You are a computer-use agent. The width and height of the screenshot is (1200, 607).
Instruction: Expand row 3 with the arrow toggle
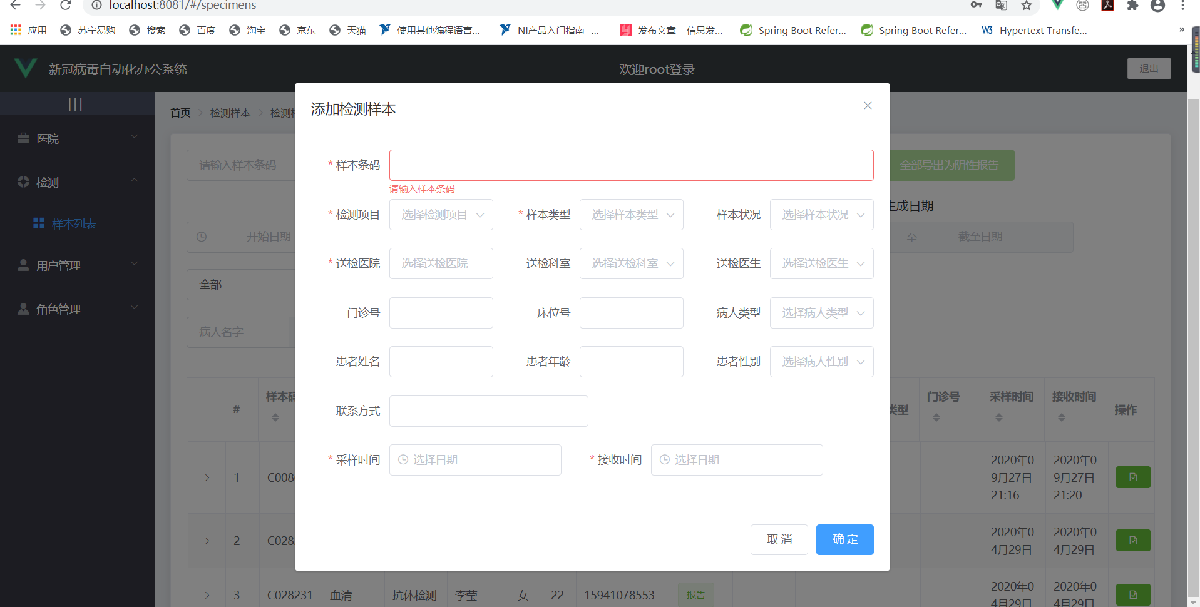coord(207,595)
